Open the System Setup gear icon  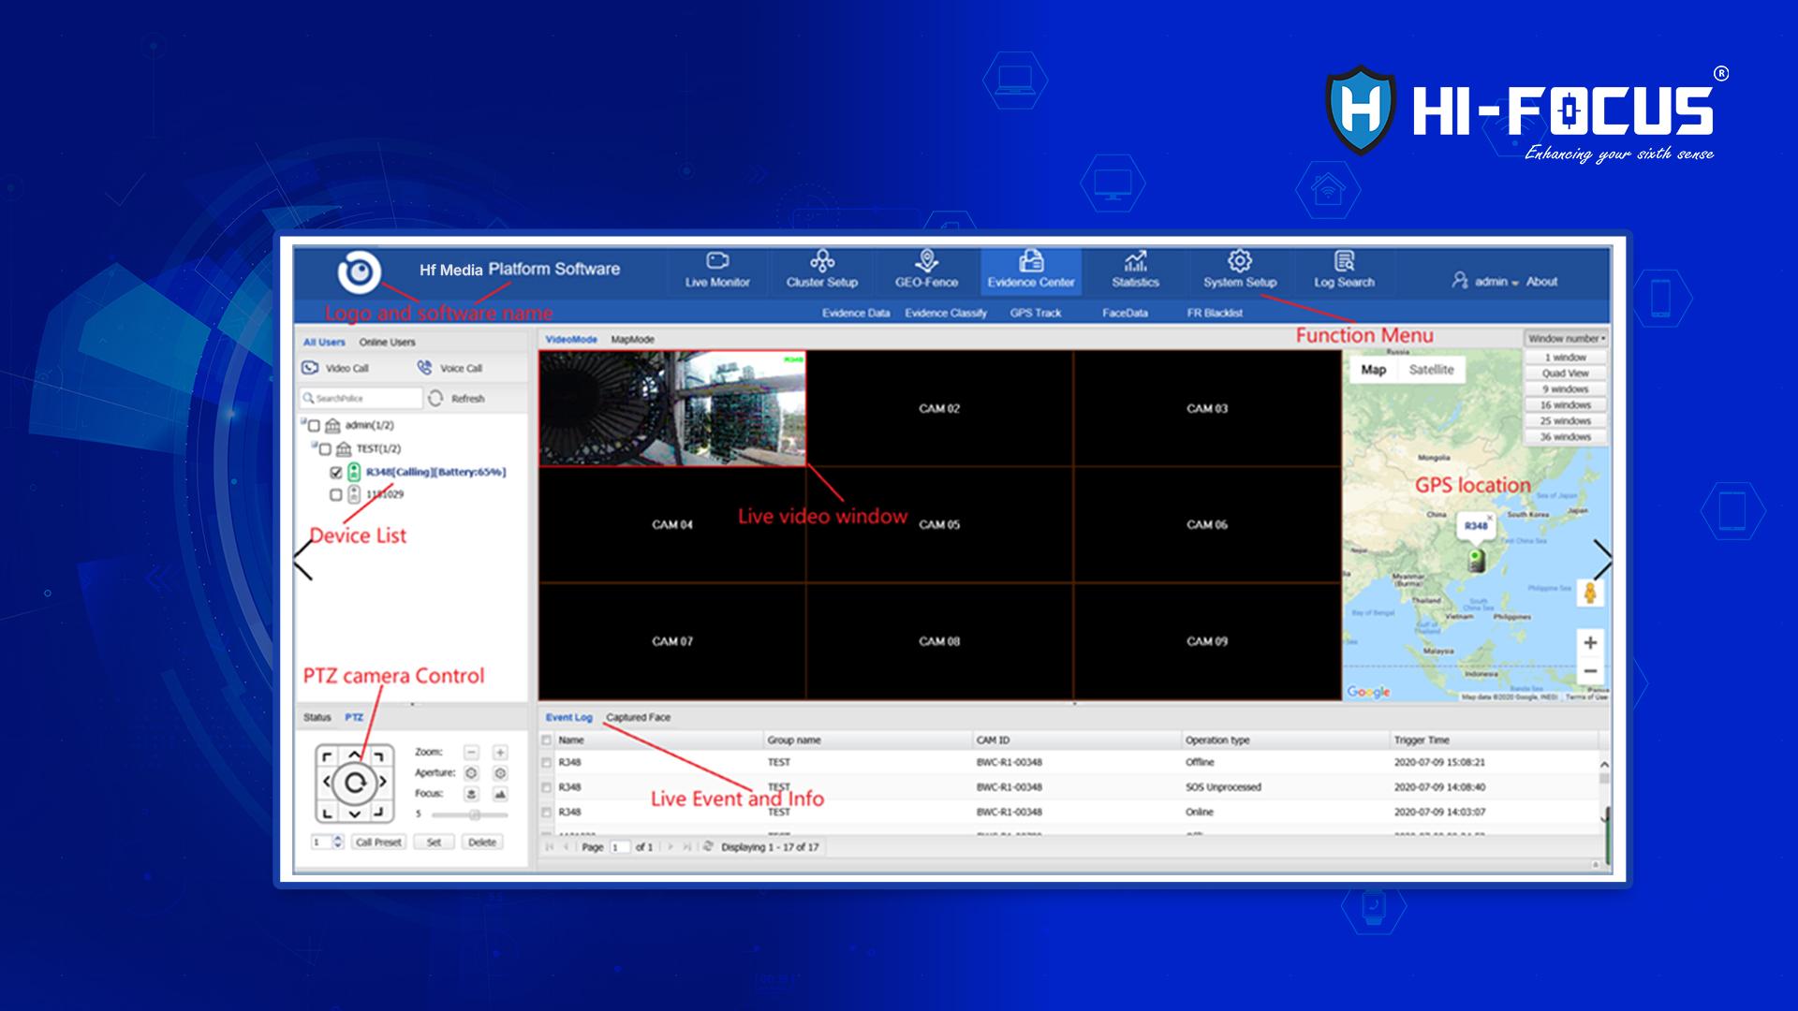[1240, 260]
